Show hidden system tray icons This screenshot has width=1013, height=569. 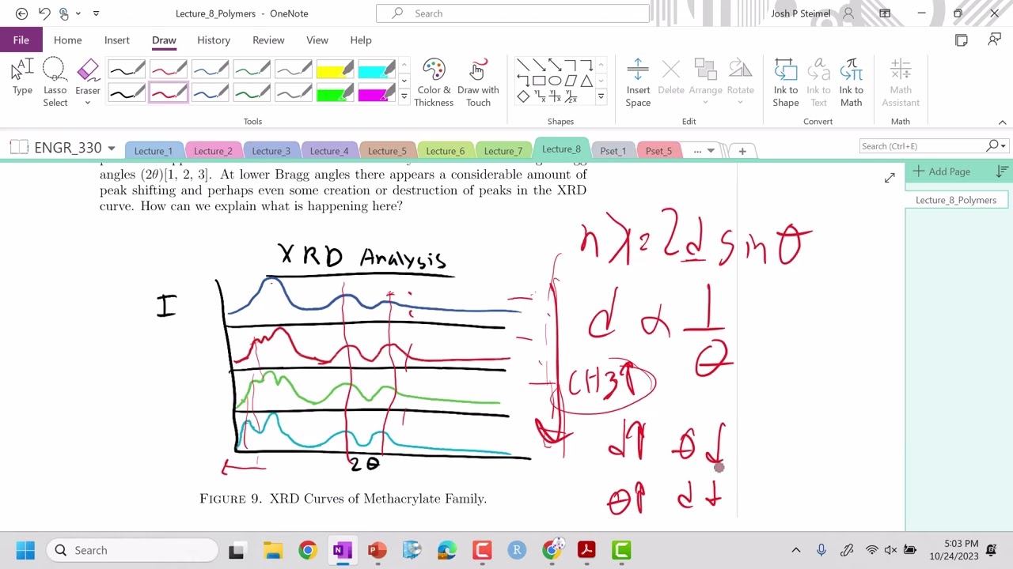[x=796, y=550]
